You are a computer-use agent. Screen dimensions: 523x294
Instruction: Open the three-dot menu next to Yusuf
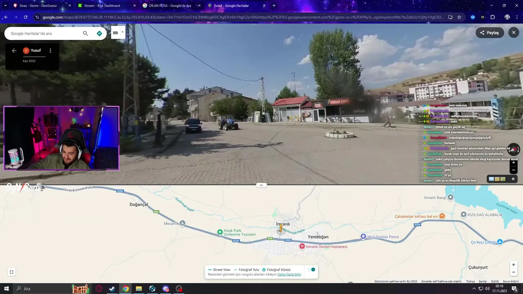point(50,51)
